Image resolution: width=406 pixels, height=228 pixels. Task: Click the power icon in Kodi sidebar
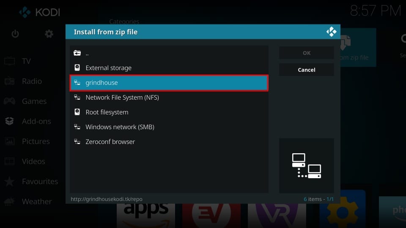click(15, 34)
